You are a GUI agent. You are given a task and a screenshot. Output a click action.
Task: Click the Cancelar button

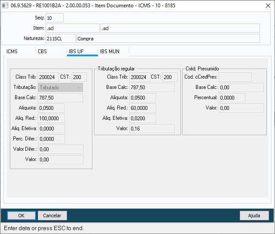(52, 216)
